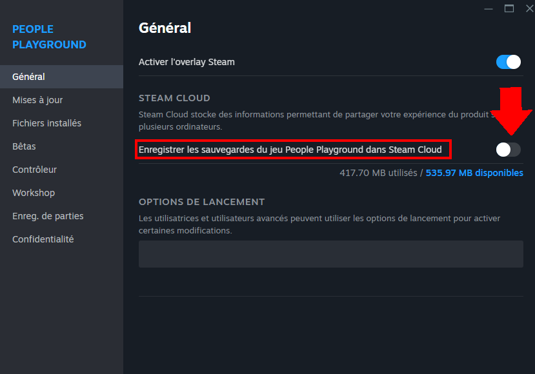535x374 pixels.
Task: Go to the Contrôleur settings tab
Action: point(34,170)
